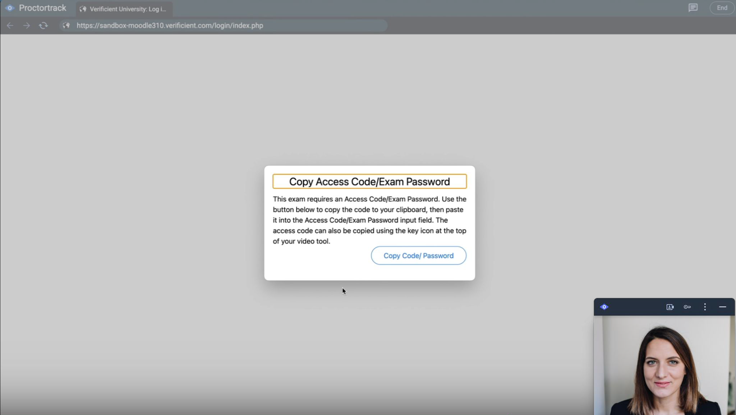This screenshot has width=736, height=415.
Task: Click the dialog's instruction paragraph text
Action: tap(369, 220)
